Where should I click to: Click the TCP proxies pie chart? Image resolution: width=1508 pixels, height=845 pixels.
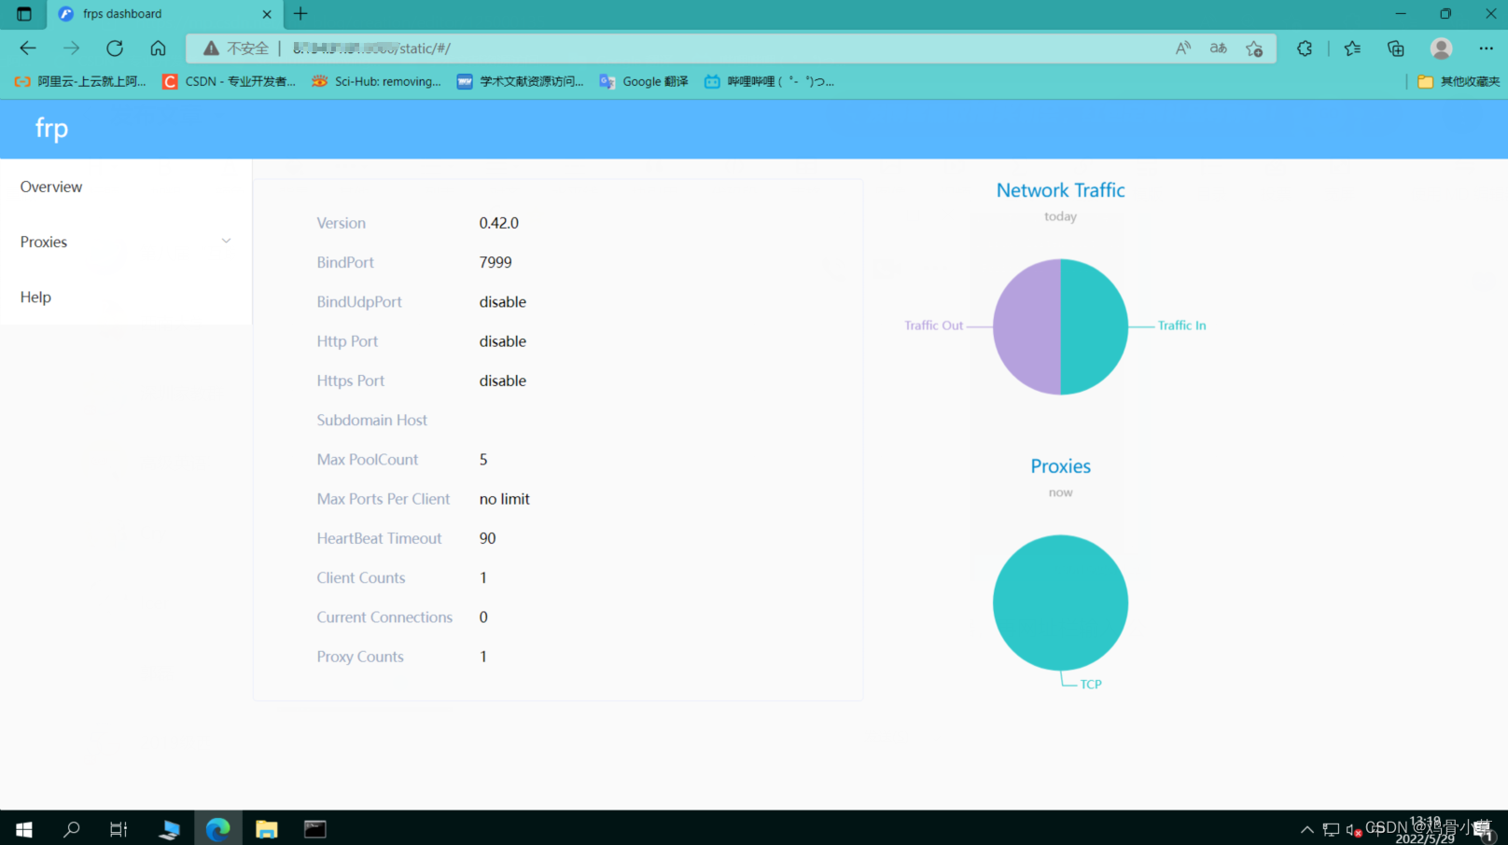click(1060, 603)
